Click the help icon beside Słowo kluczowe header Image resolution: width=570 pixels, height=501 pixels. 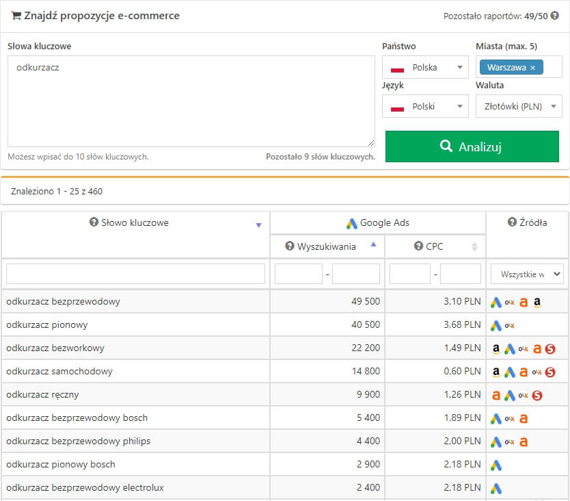(94, 222)
